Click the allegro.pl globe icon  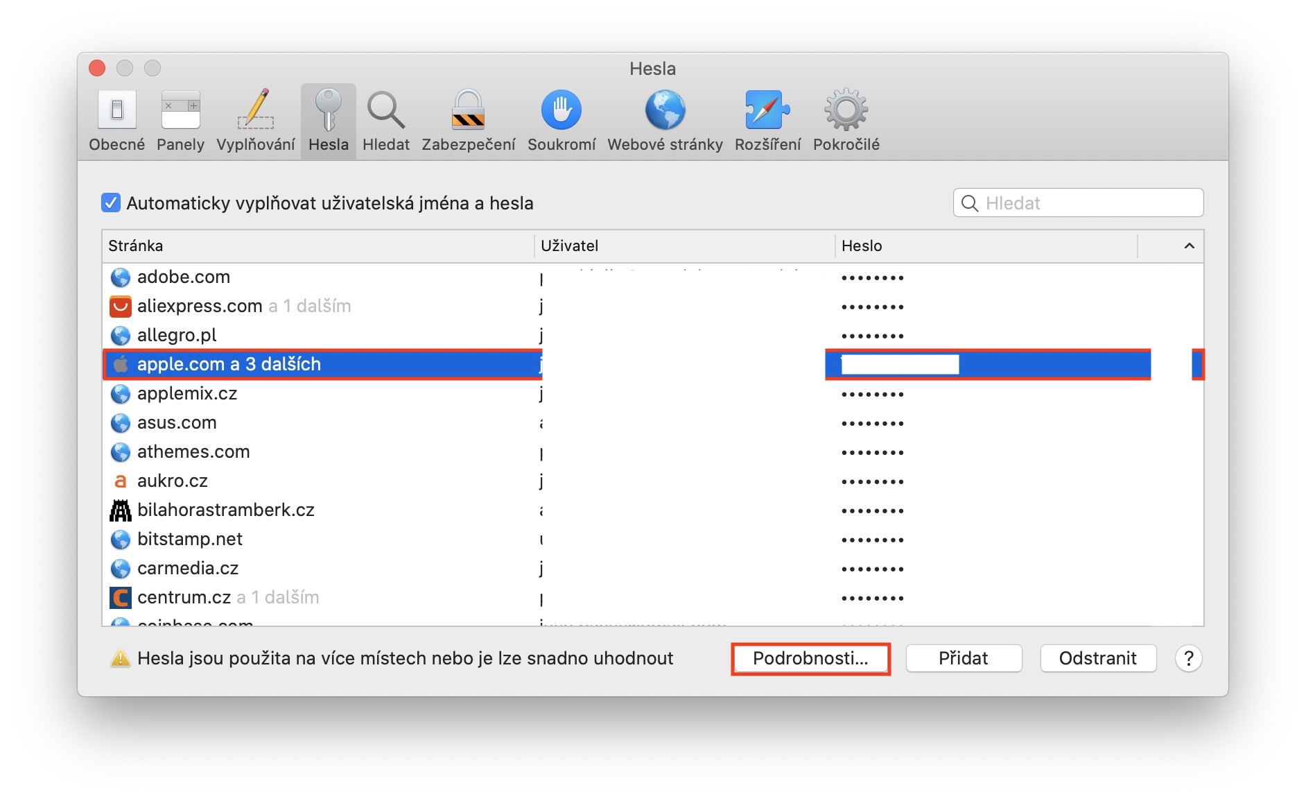click(x=121, y=336)
